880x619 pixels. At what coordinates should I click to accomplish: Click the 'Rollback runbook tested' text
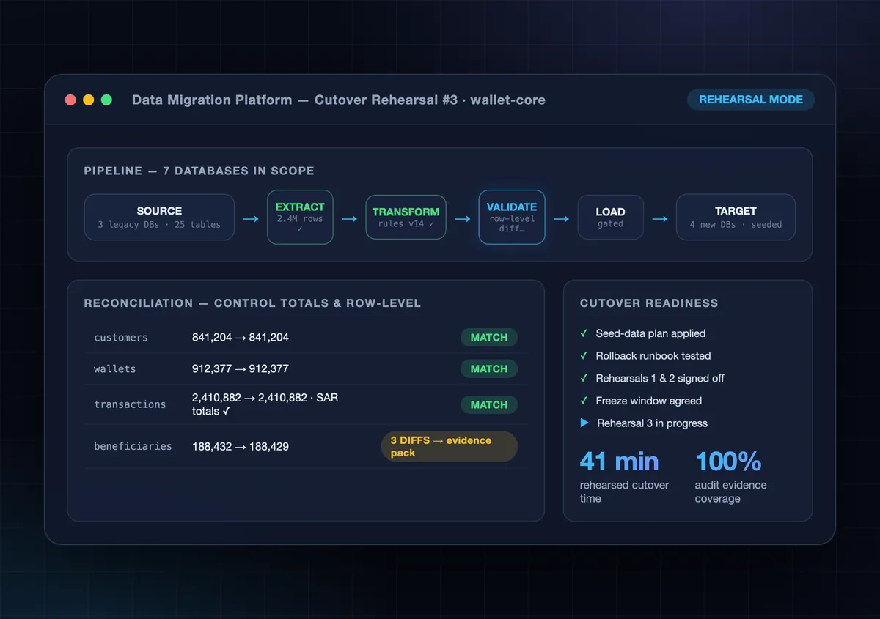[653, 356]
